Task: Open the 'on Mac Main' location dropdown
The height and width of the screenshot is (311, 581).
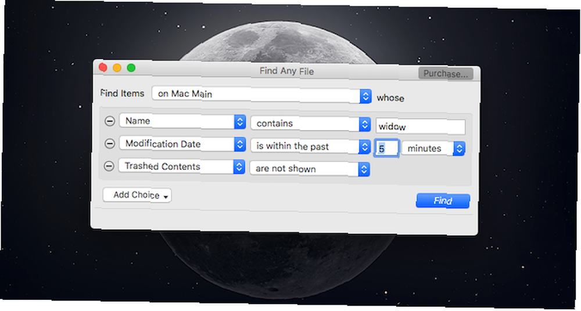Action: [x=261, y=95]
